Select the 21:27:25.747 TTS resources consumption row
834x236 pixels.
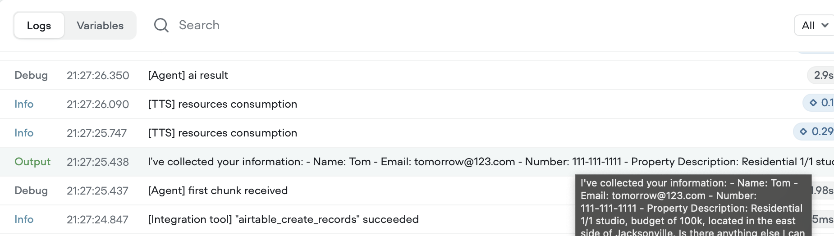(x=417, y=133)
